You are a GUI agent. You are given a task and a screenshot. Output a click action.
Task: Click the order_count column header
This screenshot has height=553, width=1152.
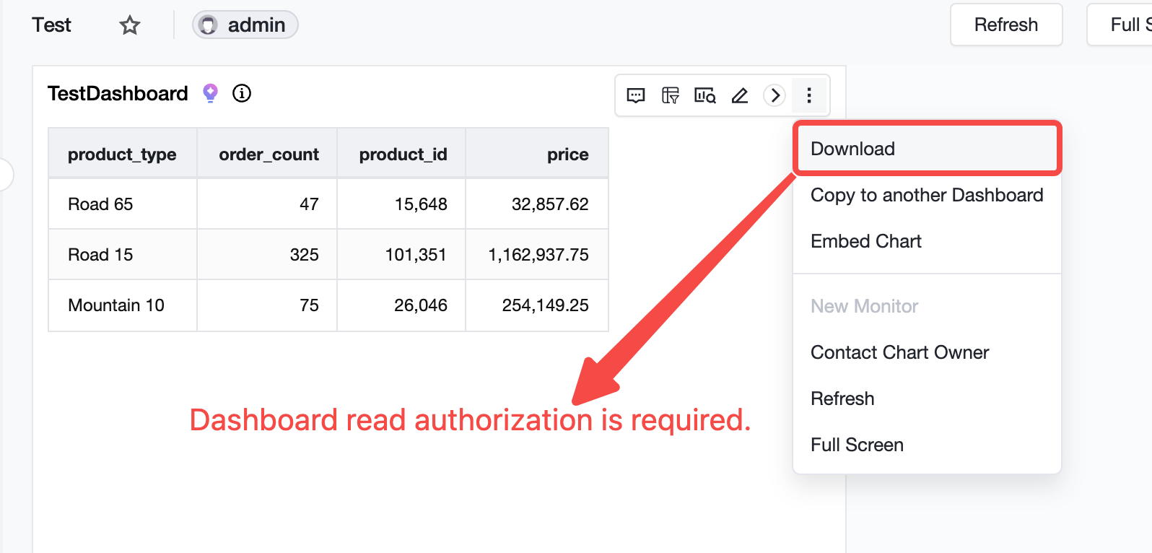[267, 154]
